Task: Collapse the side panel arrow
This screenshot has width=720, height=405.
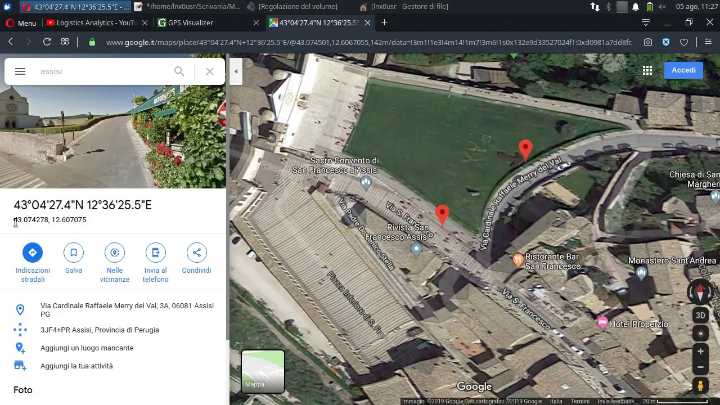Action: click(x=236, y=71)
